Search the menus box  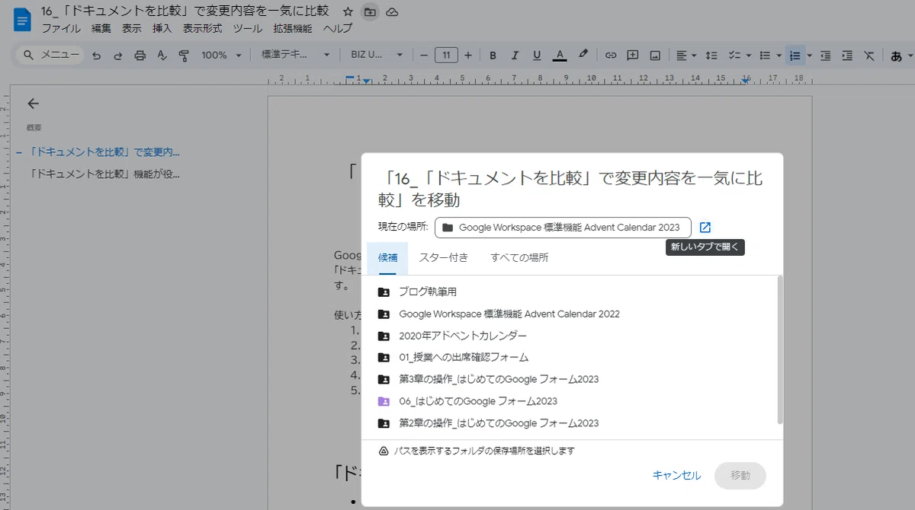coord(50,55)
